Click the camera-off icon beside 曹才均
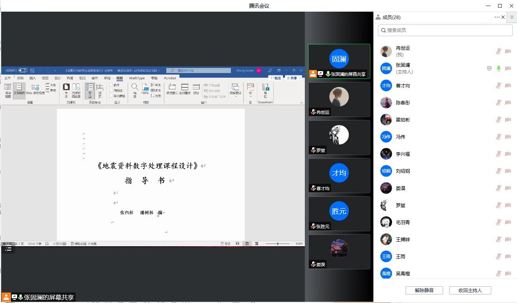 coord(508,85)
